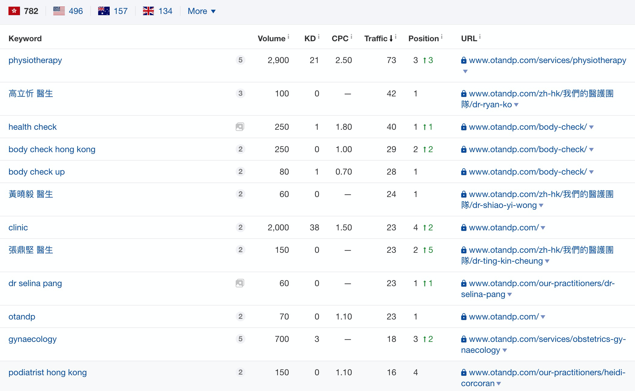Open the body check up keyword

tap(37, 172)
